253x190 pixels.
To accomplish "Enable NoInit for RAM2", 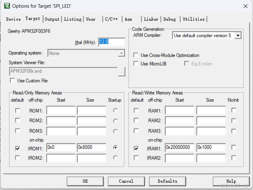I will point(234,120).
